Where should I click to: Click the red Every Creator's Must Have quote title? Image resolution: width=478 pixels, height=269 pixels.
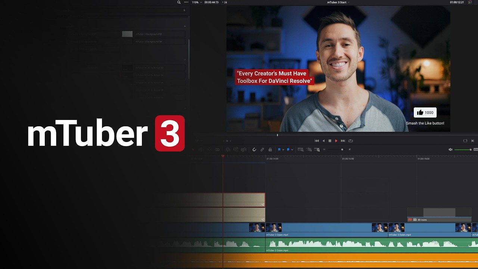click(274, 77)
